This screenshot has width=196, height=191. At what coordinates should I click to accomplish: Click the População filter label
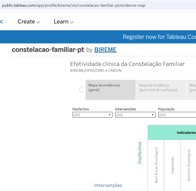coord(166,109)
